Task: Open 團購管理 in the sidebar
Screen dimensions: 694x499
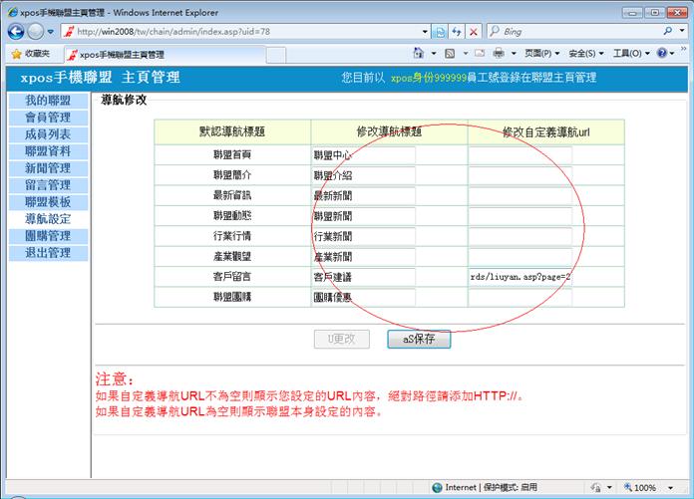Action: pyautogui.click(x=47, y=236)
